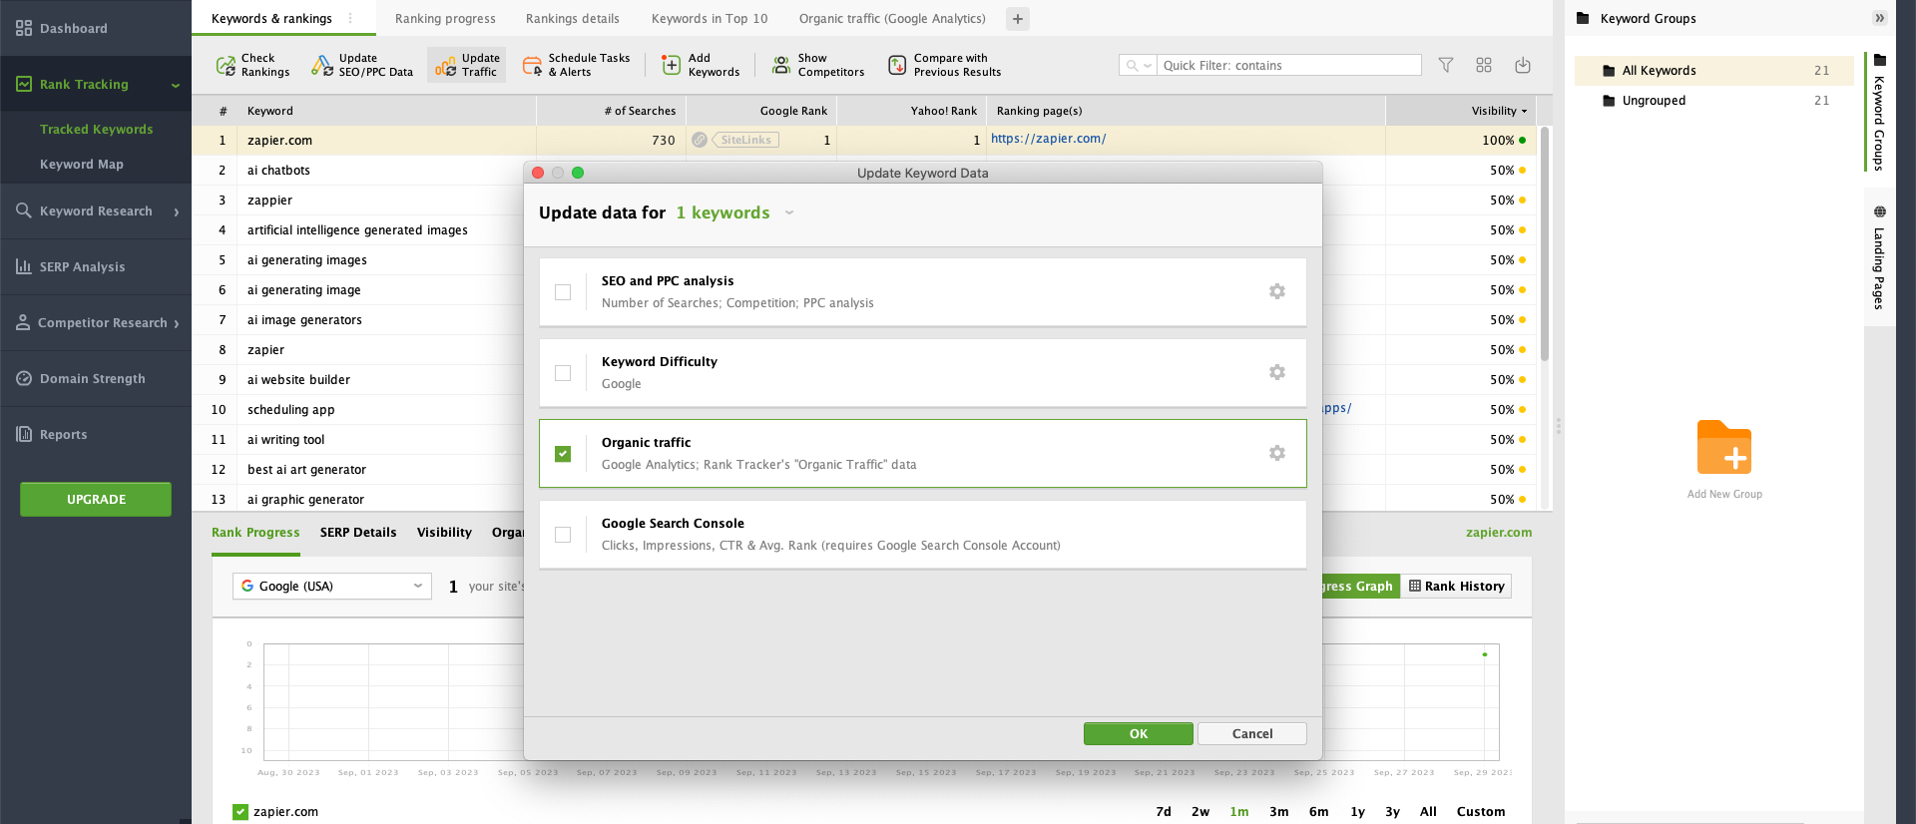Select the Visibility lower tab
The width and height of the screenshot is (1916, 824).
click(x=444, y=532)
